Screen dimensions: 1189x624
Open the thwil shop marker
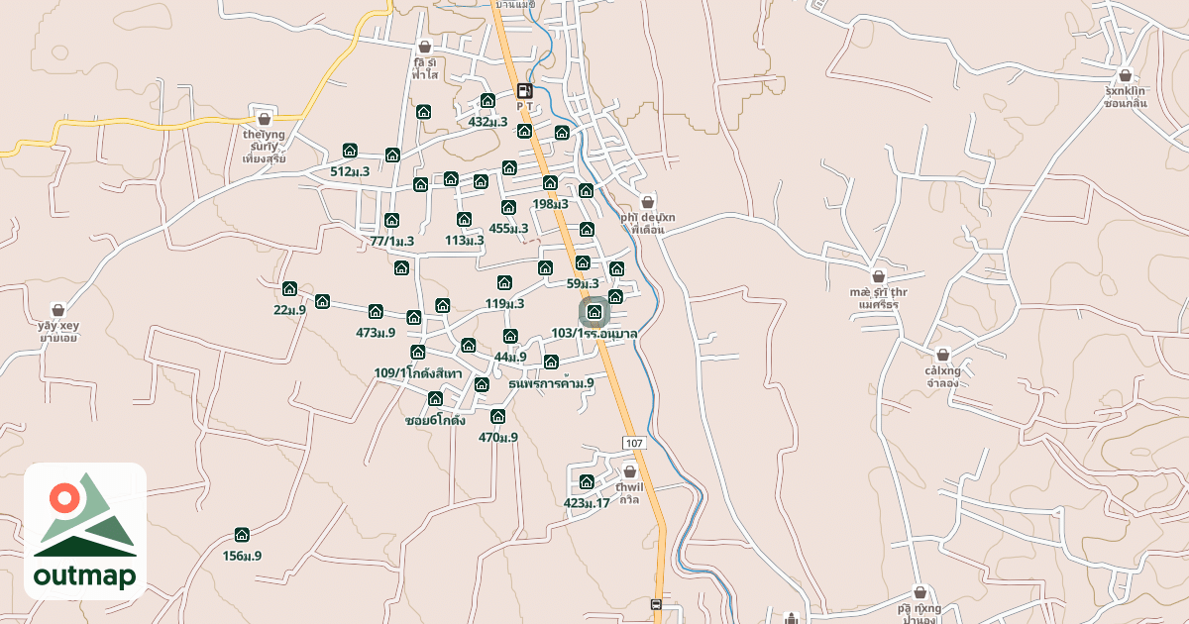tap(629, 472)
